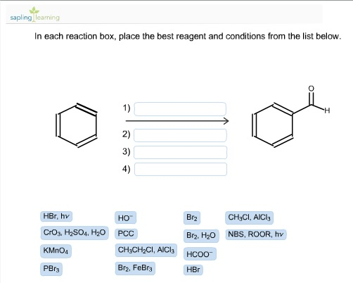Select reaction box 1 input field
The image size is (353, 283).
[x=180, y=109]
